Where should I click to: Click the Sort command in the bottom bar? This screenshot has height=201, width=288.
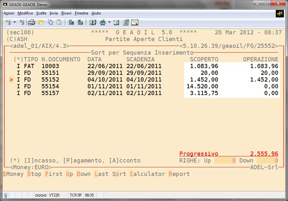(119, 174)
